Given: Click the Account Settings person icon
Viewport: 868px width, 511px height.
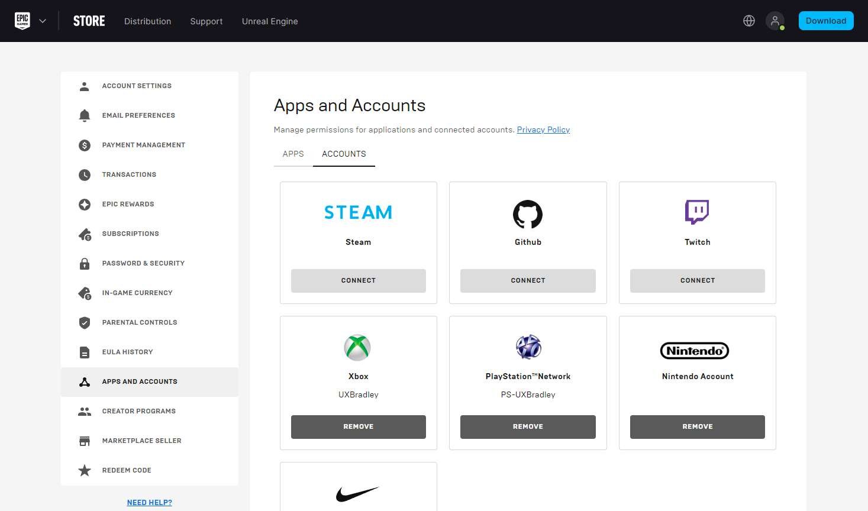Looking at the screenshot, I should pyautogui.click(x=85, y=86).
